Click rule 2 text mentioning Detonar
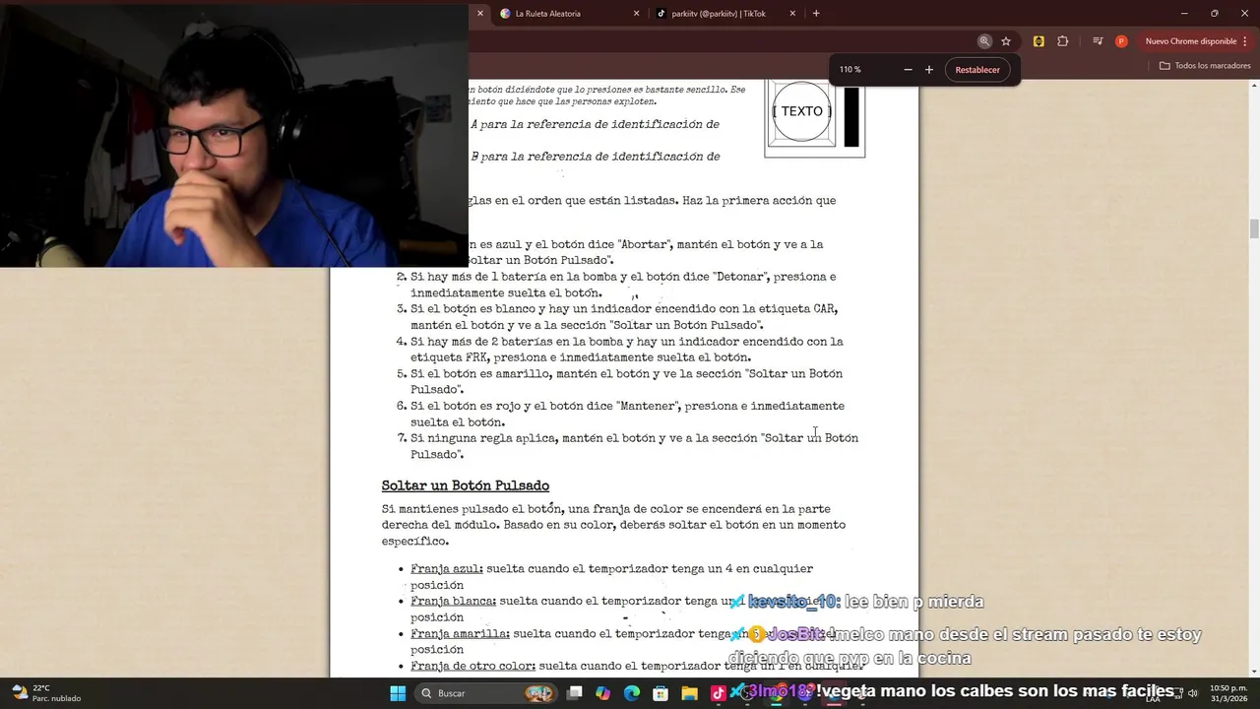1260x709 pixels. pos(623,285)
